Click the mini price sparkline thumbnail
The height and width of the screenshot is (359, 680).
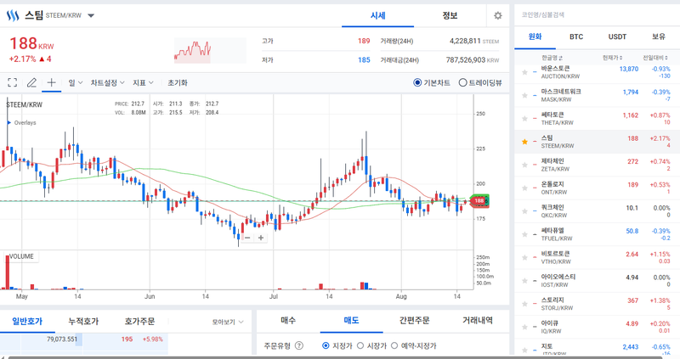[x=210, y=51]
